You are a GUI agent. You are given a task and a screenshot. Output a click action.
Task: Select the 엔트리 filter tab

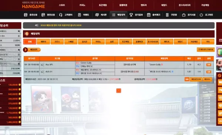166,42
